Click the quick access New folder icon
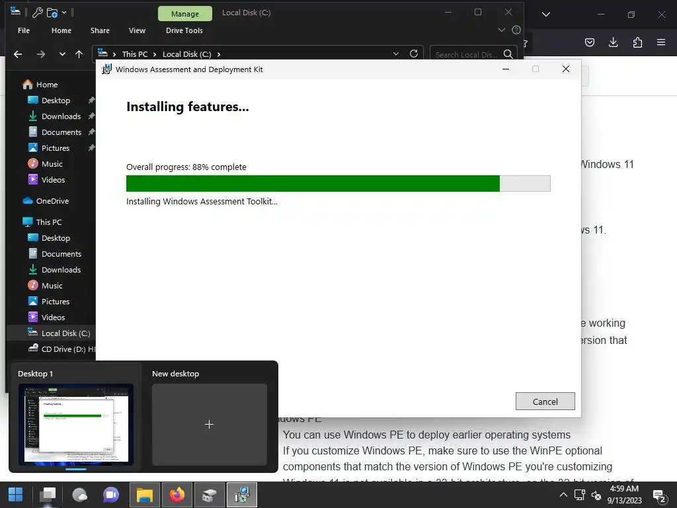 52,13
